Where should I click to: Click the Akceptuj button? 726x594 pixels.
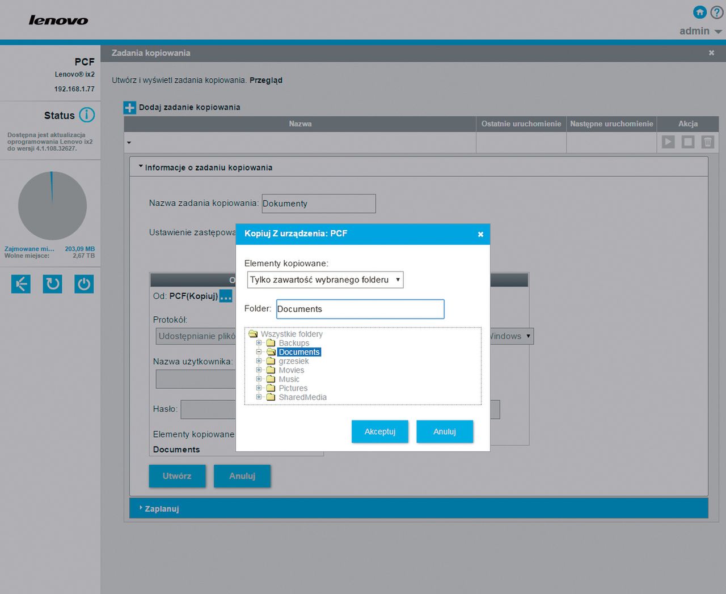(x=379, y=431)
